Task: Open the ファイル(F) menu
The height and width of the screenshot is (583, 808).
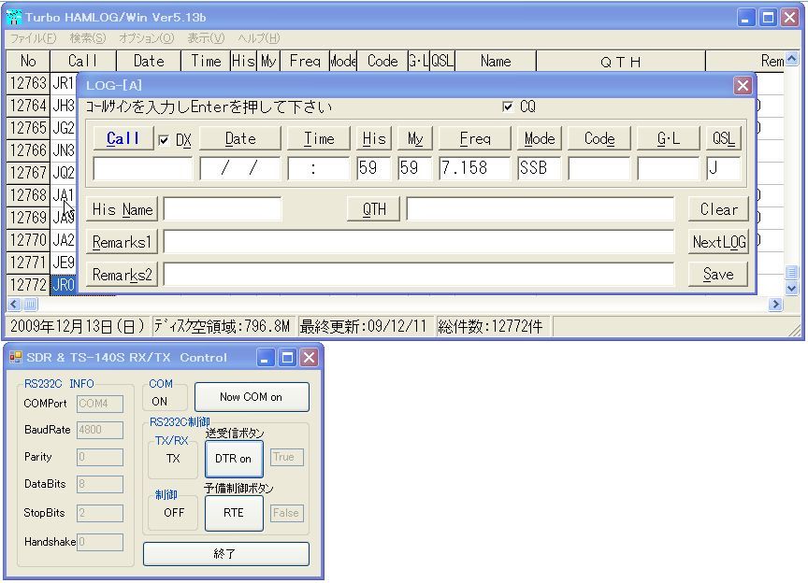Action: (x=34, y=38)
